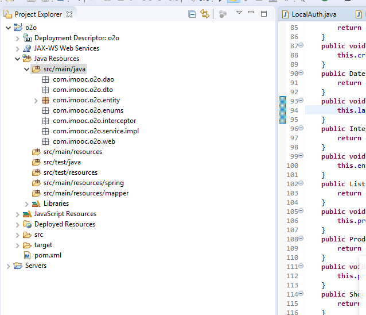This screenshot has width=366, height=315.
Task: Click com.imooc.o2o.web package icon
Action: pos(45,141)
